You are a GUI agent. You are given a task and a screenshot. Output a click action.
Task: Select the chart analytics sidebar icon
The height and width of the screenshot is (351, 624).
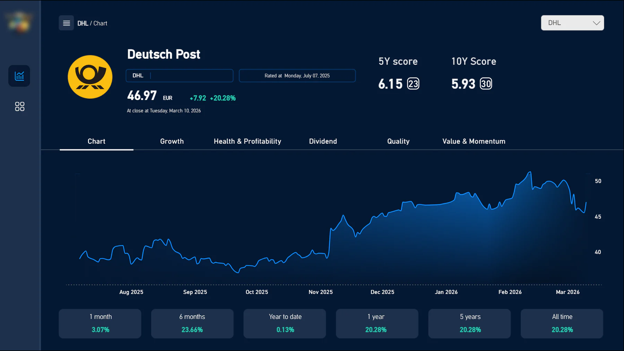(x=19, y=76)
